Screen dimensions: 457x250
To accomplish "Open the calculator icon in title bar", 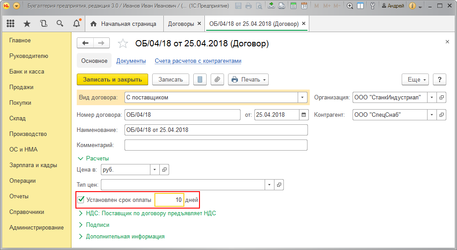I will [294, 5].
